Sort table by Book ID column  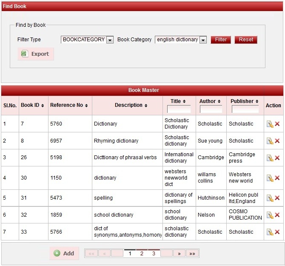click(32, 105)
